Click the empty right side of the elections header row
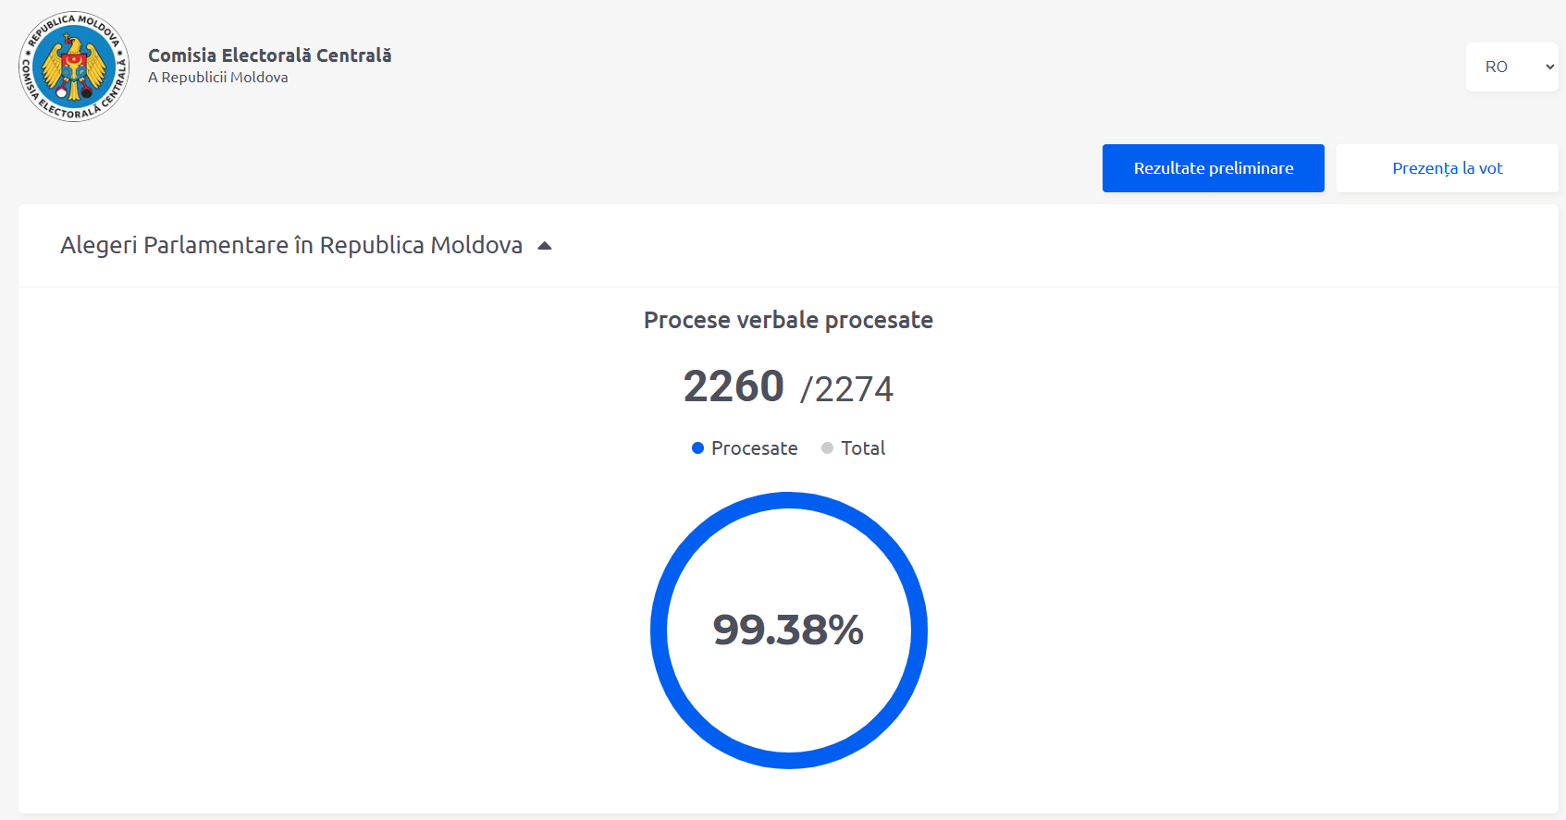Screen dimensions: 1566x820 (1110, 246)
